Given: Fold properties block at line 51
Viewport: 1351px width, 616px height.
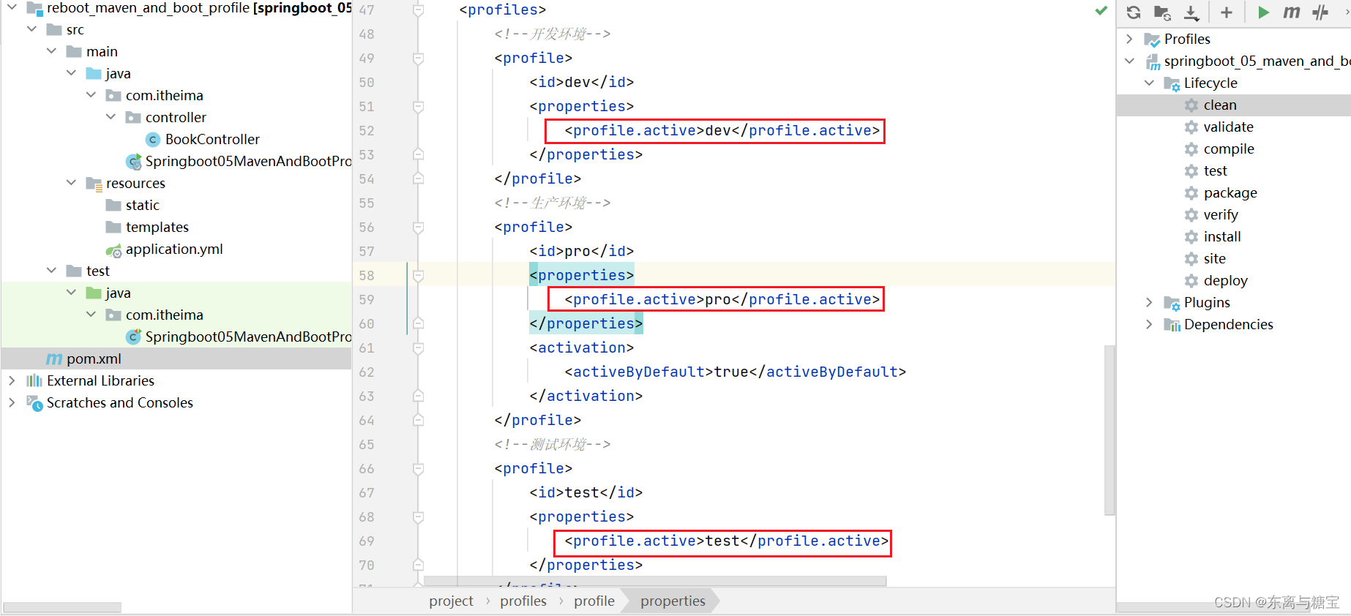Looking at the screenshot, I should click(418, 107).
